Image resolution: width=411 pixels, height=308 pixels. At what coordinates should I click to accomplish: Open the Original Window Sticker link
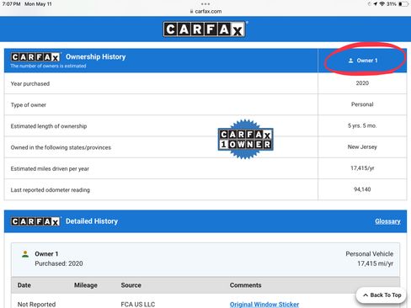(x=264, y=305)
